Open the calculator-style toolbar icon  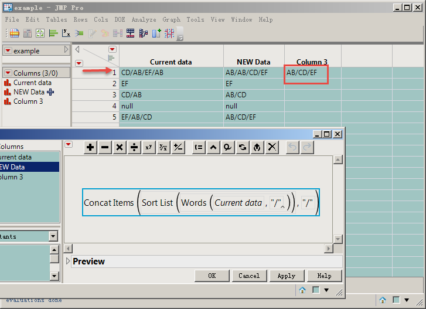tap(28, 33)
